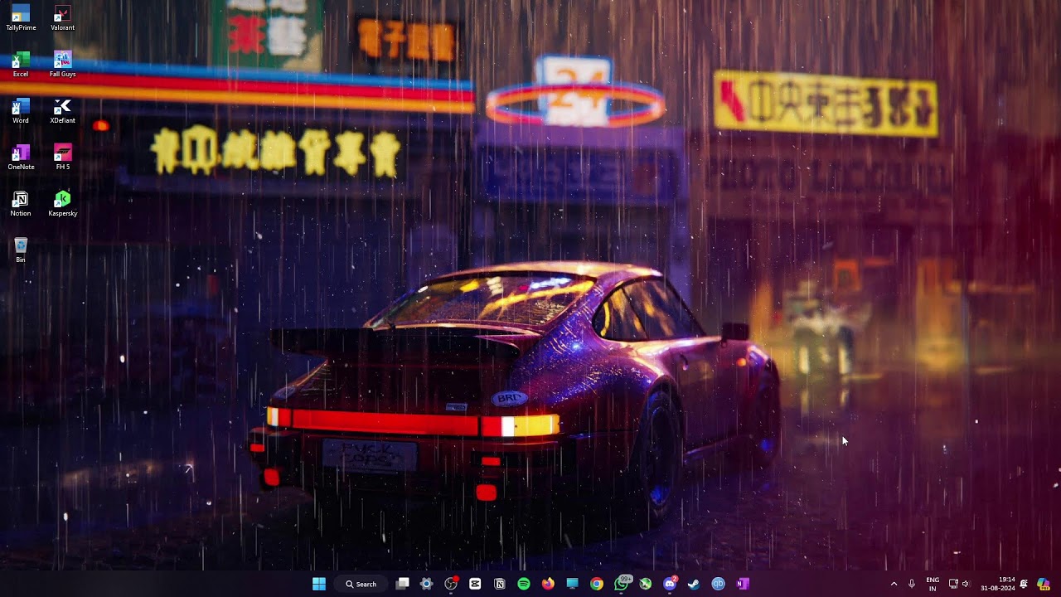Select the Fall Guys desktop shortcut
This screenshot has height=597, width=1061.
pos(62,65)
